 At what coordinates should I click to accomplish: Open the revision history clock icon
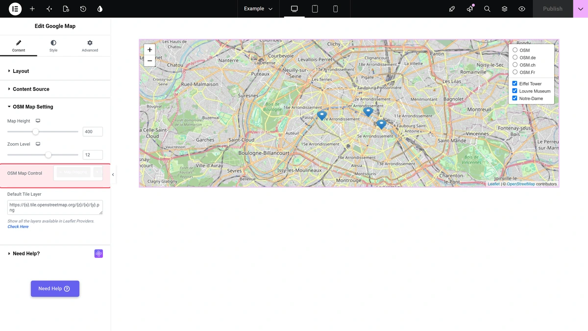pyautogui.click(x=83, y=9)
